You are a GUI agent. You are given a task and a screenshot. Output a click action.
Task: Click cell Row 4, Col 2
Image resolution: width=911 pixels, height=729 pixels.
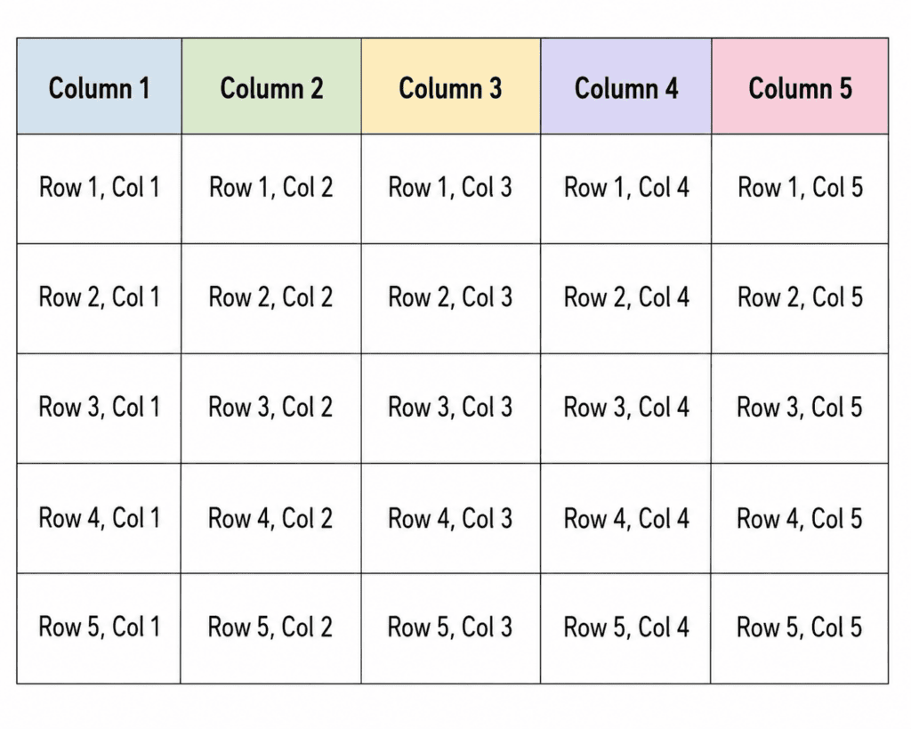tap(270, 519)
